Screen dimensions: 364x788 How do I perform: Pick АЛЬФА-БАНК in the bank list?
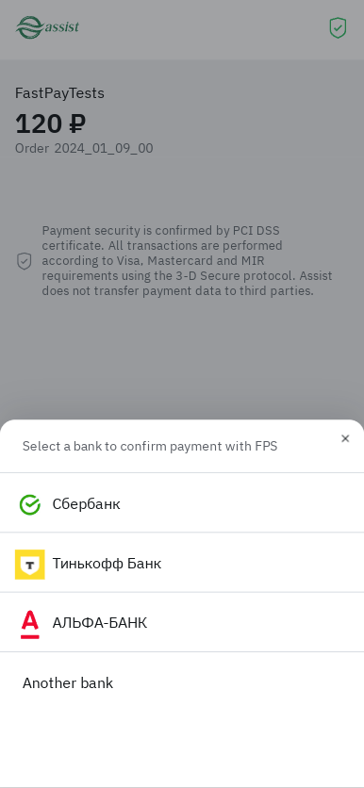tap(182, 623)
